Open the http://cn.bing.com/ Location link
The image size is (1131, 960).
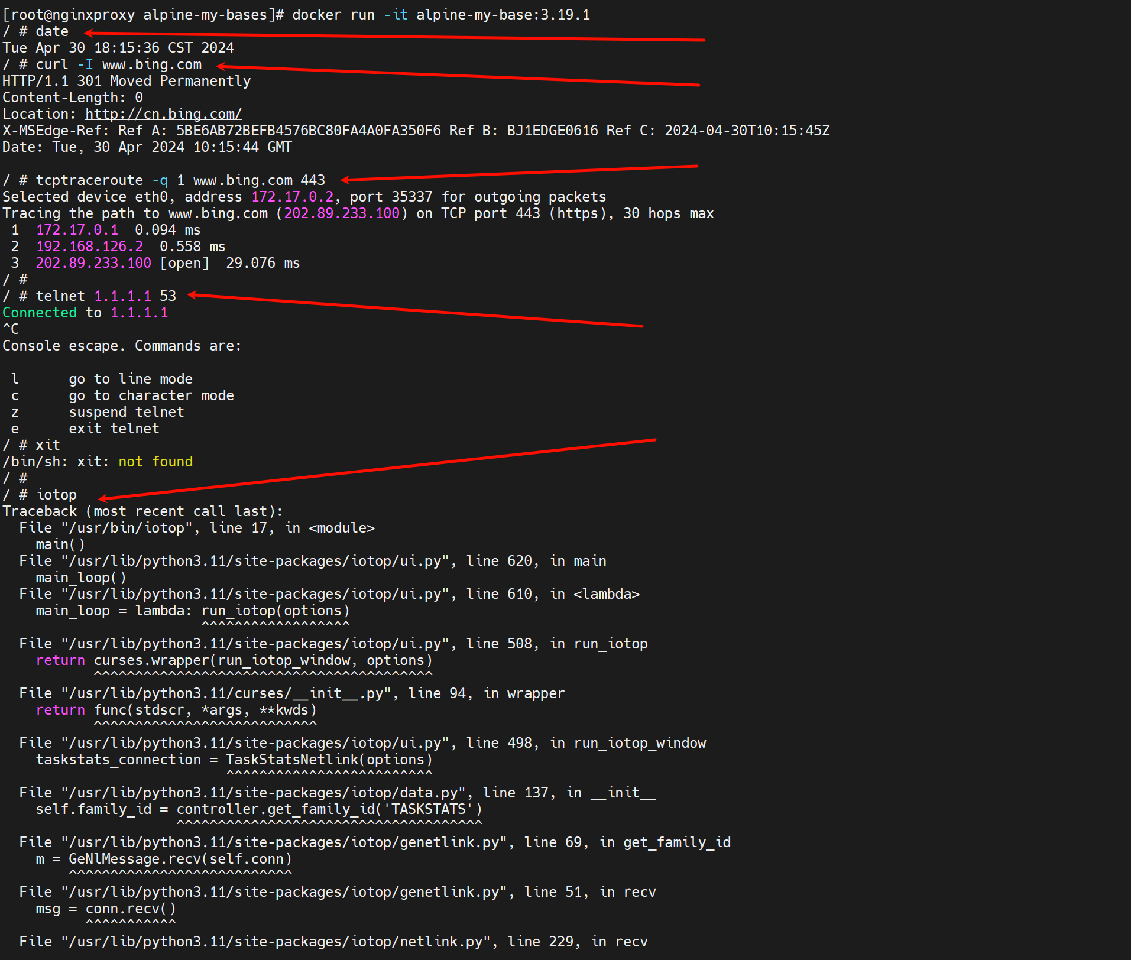163,114
